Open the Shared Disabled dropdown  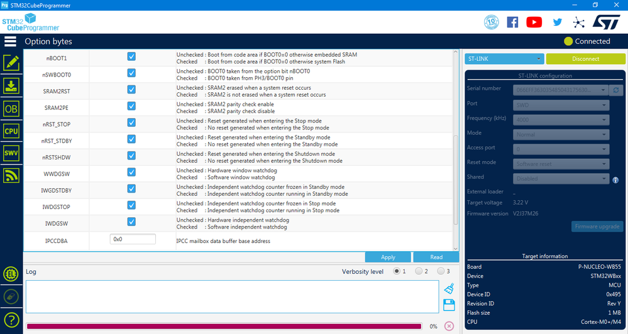[561, 178]
